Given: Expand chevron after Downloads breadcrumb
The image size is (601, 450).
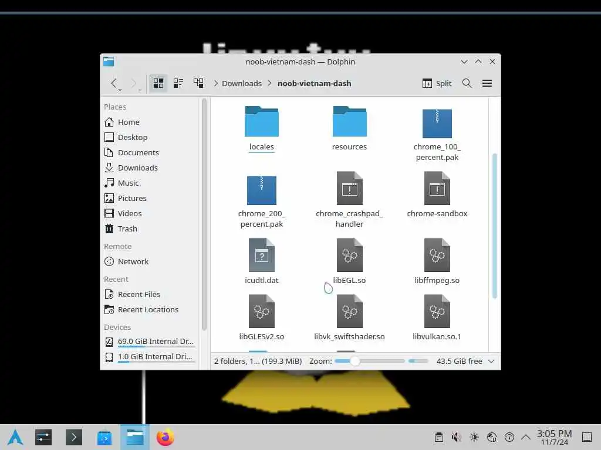Looking at the screenshot, I should coord(269,83).
